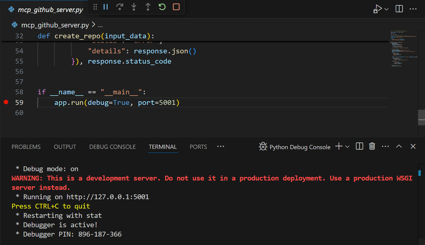Open the new terminal plus icon

[339, 147]
